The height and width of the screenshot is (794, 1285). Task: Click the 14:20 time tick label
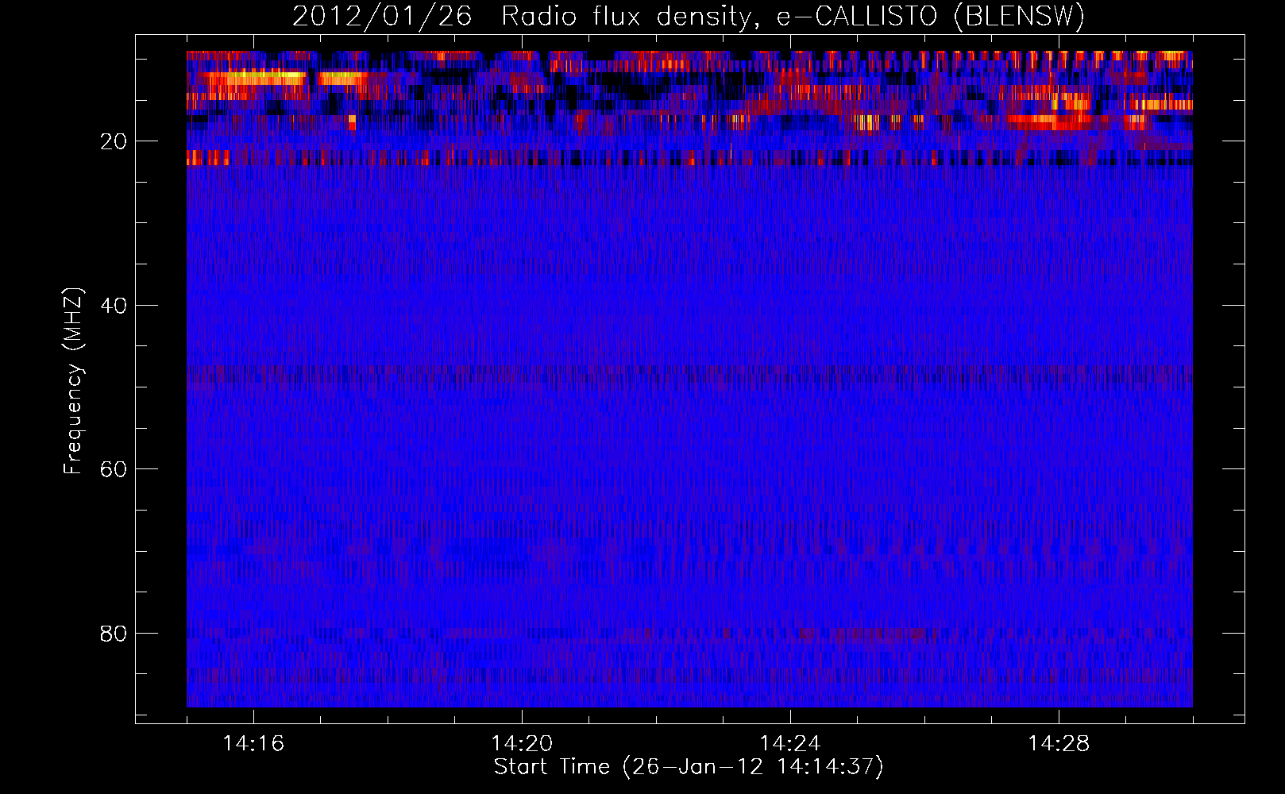[x=522, y=744]
